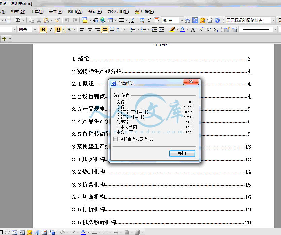
Task: Click the green plus button
Action: pyautogui.click(x=4, y=39)
